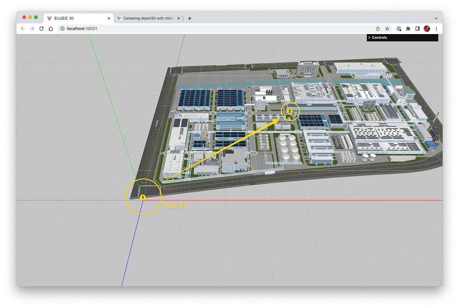Viewport: 459px width, 308px height.
Task: Open the 1Password extension icon
Action: [x=398, y=28]
